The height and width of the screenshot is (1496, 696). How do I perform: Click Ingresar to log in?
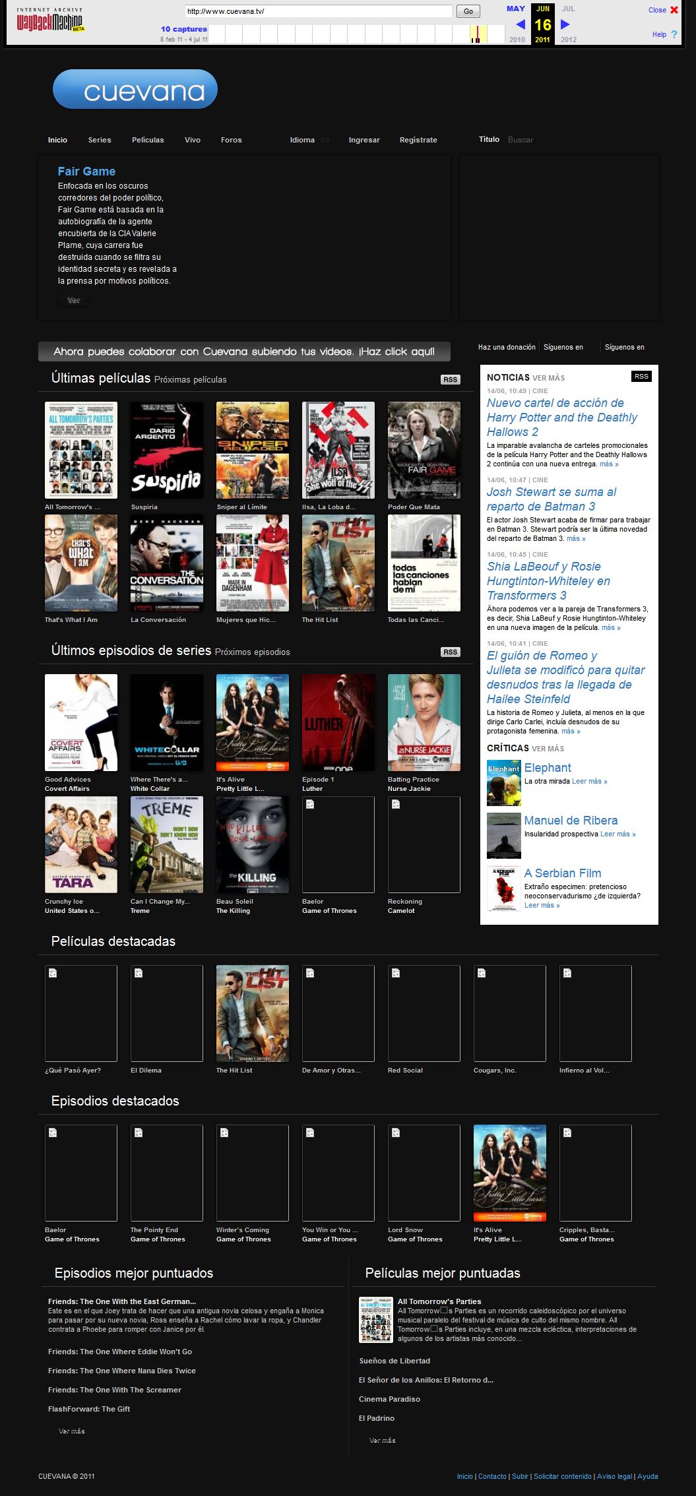pyautogui.click(x=364, y=140)
